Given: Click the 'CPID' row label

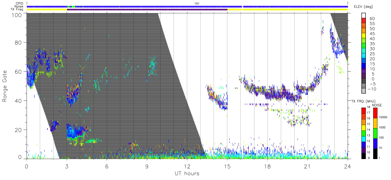Looking at the screenshot, I should [x=19, y=3].
